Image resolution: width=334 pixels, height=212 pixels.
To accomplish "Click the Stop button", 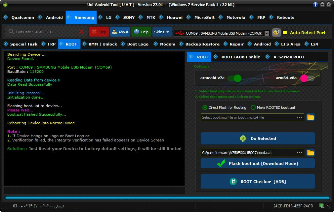I will [99, 32].
